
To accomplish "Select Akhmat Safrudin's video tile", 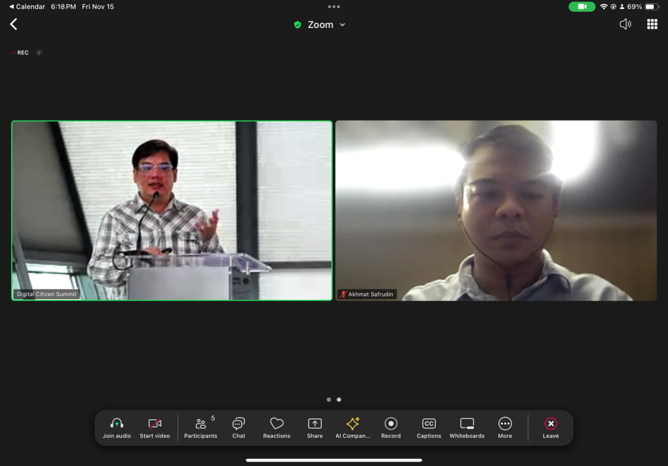I will (496, 211).
